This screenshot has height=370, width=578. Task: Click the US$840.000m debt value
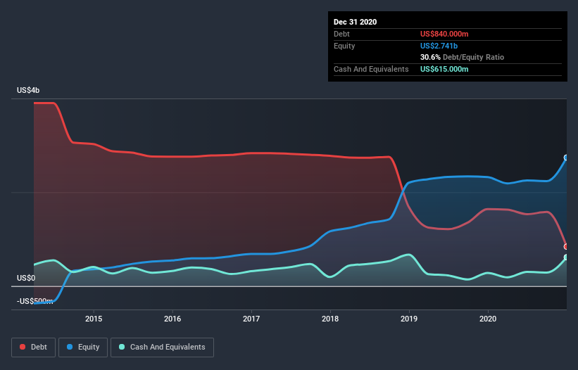pos(444,34)
